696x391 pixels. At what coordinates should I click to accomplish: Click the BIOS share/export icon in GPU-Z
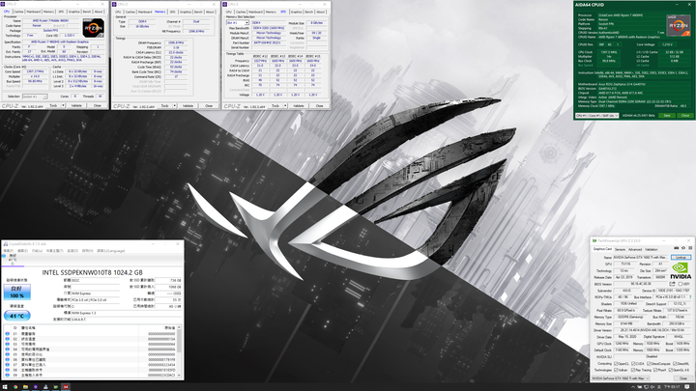672,284
